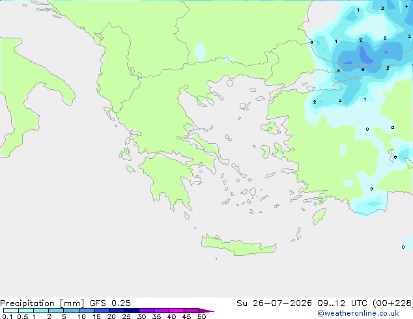This screenshot has height=319, width=413.
Task: Click the '10' legend value label
Action: tap(81, 316)
